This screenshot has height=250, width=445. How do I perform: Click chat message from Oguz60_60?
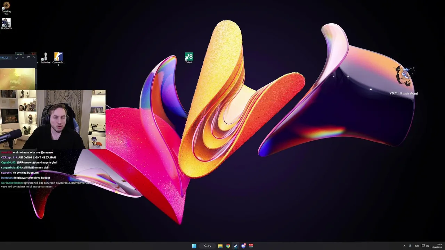[29, 162]
